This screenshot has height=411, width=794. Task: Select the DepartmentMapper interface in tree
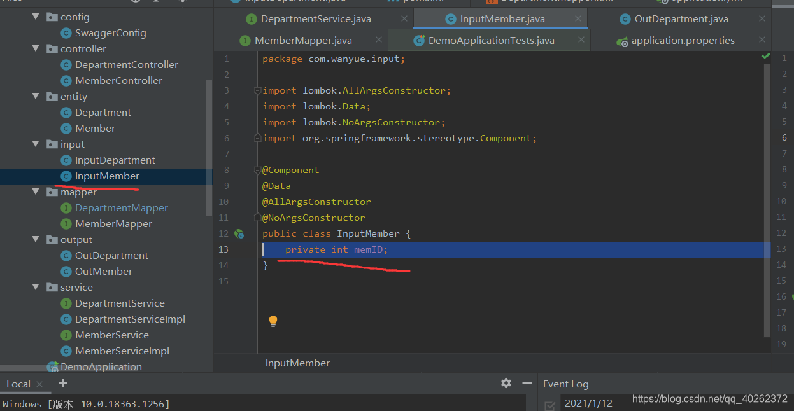click(122, 207)
